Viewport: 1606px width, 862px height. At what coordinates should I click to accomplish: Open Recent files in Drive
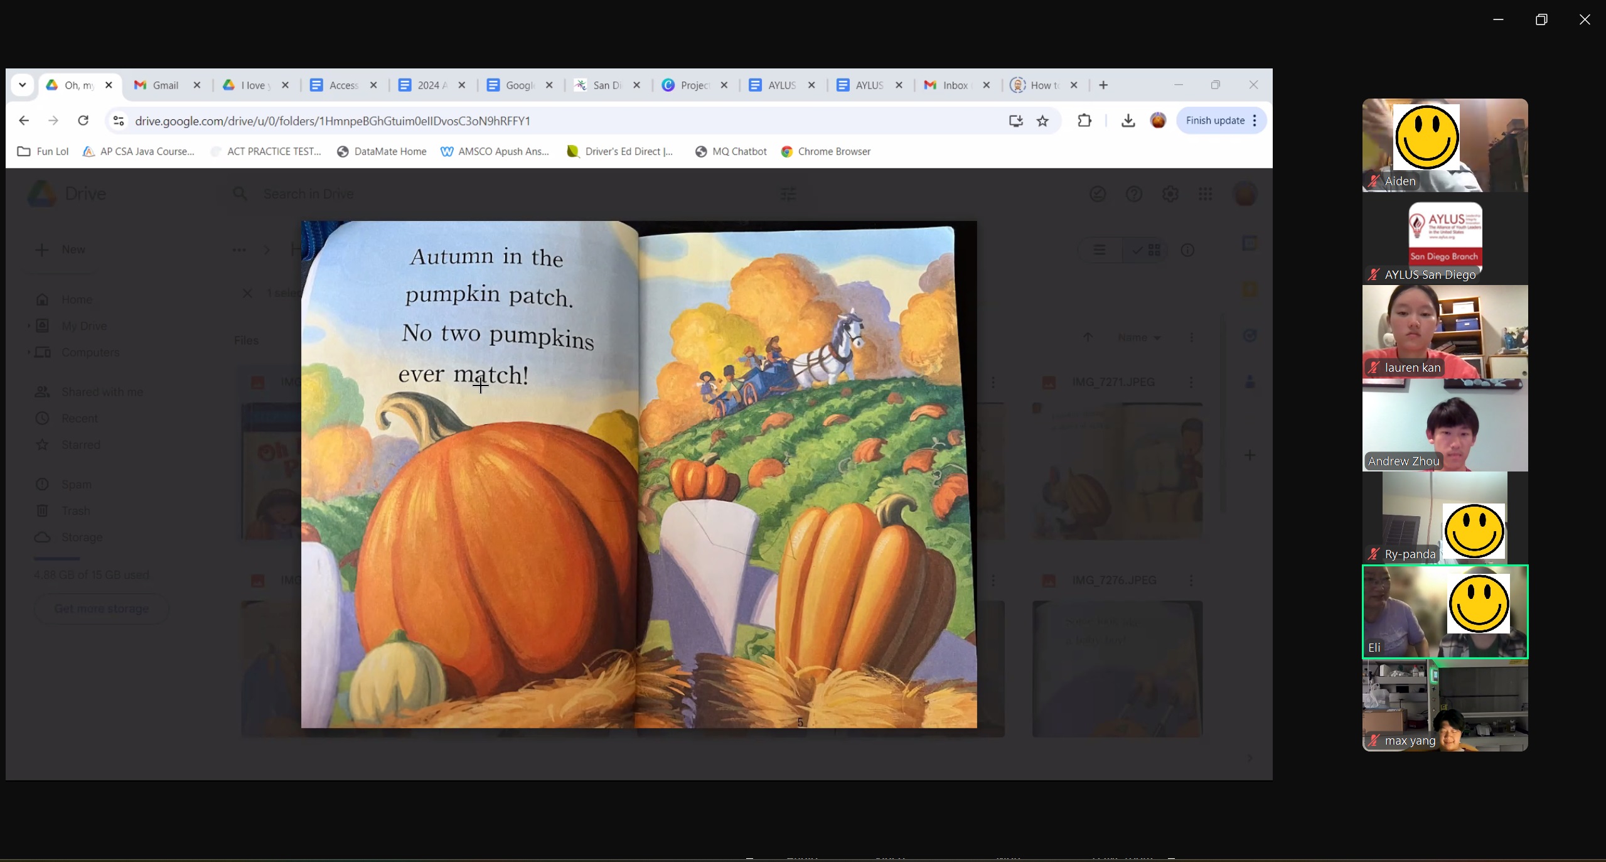67,418
